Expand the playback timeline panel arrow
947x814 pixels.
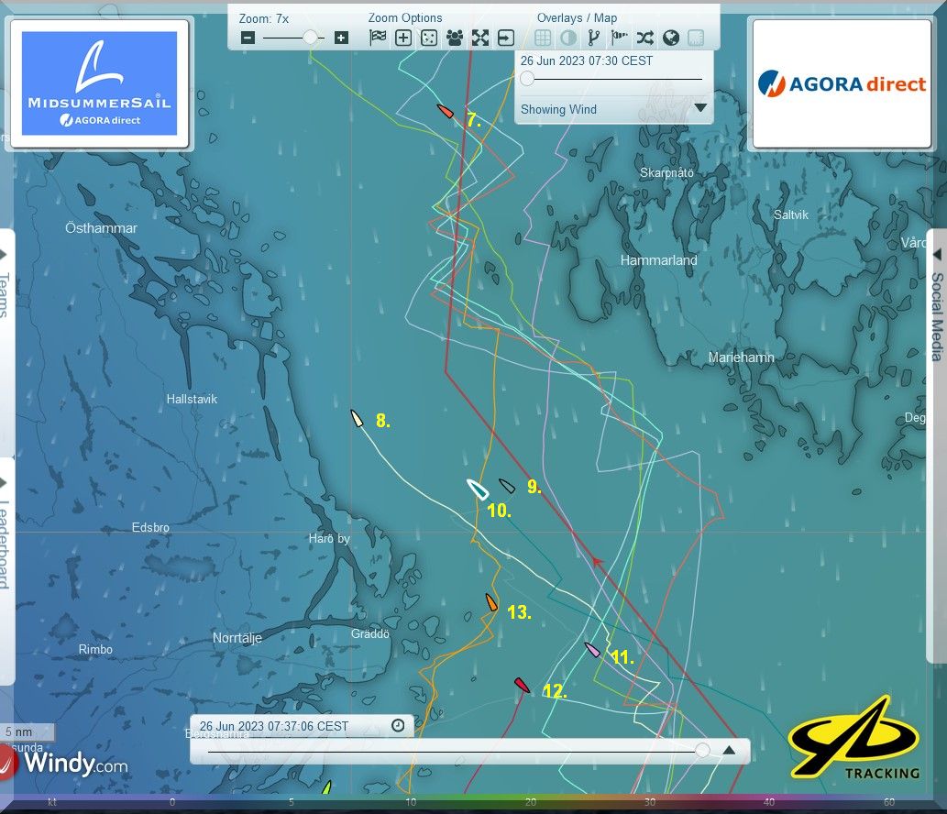729,750
